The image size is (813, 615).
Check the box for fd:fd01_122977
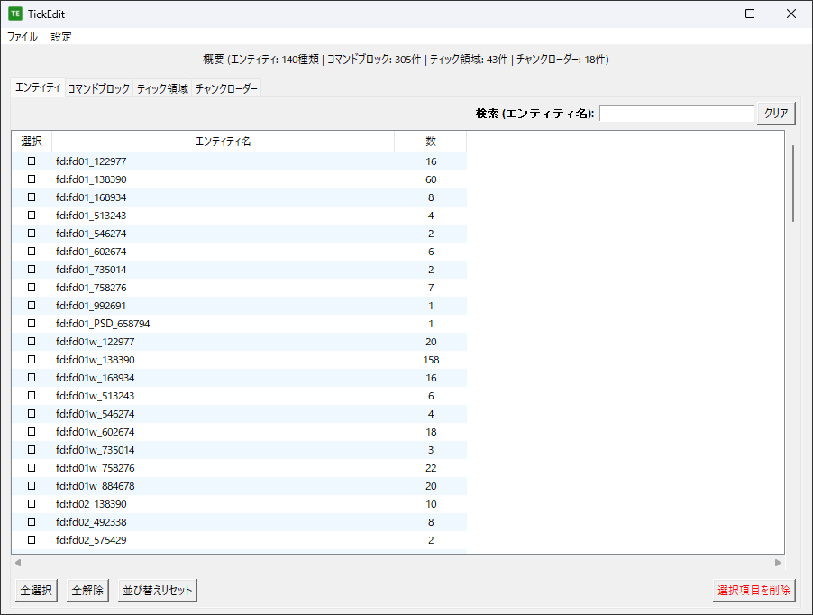[32, 161]
